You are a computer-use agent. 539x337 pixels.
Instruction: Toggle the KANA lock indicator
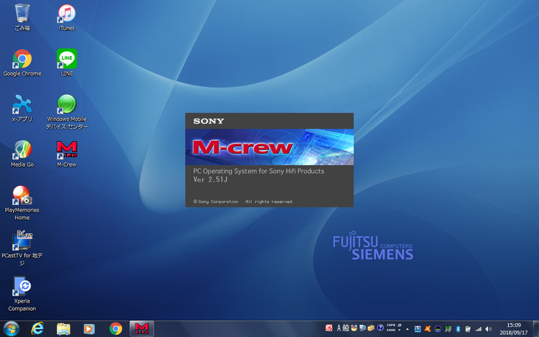[x=391, y=330]
